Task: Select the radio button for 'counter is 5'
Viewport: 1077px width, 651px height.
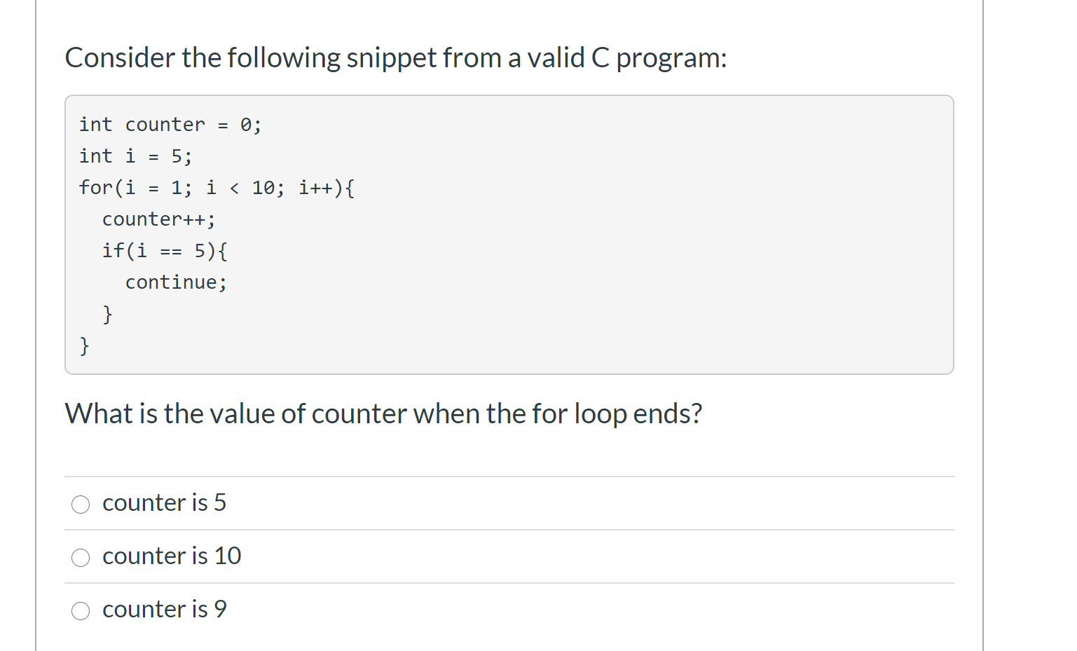Action: tap(81, 503)
